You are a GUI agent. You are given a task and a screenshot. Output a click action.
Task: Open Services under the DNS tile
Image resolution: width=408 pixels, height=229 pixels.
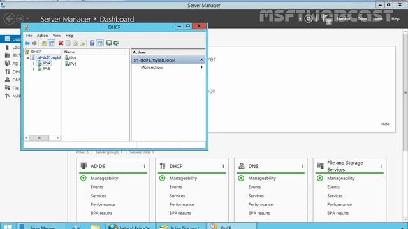coord(256,196)
